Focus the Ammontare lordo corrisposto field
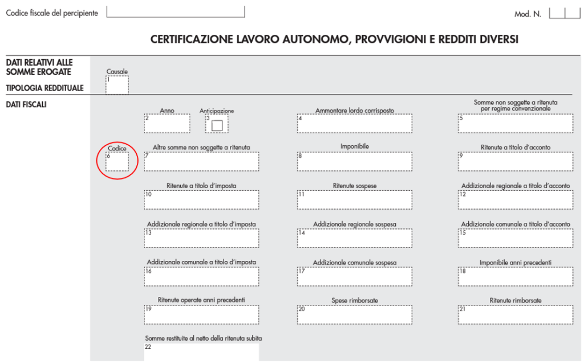The width and height of the screenshot is (584, 363). point(355,124)
